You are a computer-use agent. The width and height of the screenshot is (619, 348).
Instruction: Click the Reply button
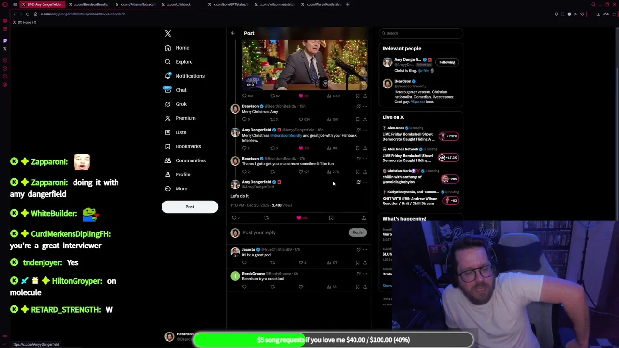[357, 232]
